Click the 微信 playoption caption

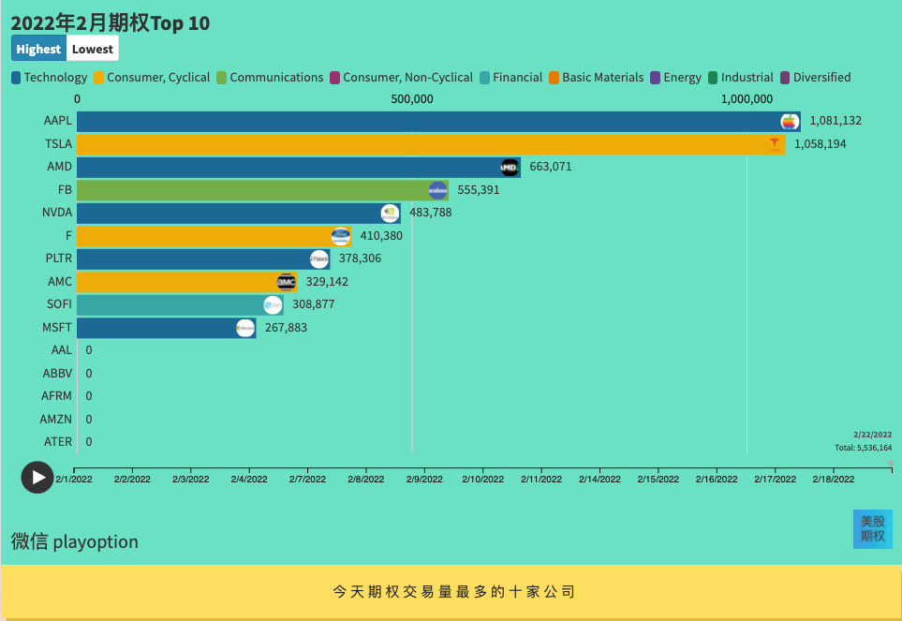[75, 541]
